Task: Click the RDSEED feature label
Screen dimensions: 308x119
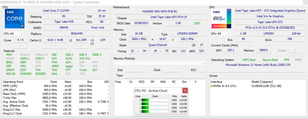Action: [41, 74]
